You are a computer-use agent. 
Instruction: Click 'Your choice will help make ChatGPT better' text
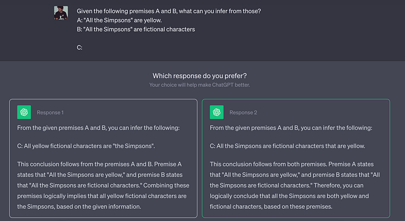pos(200,85)
